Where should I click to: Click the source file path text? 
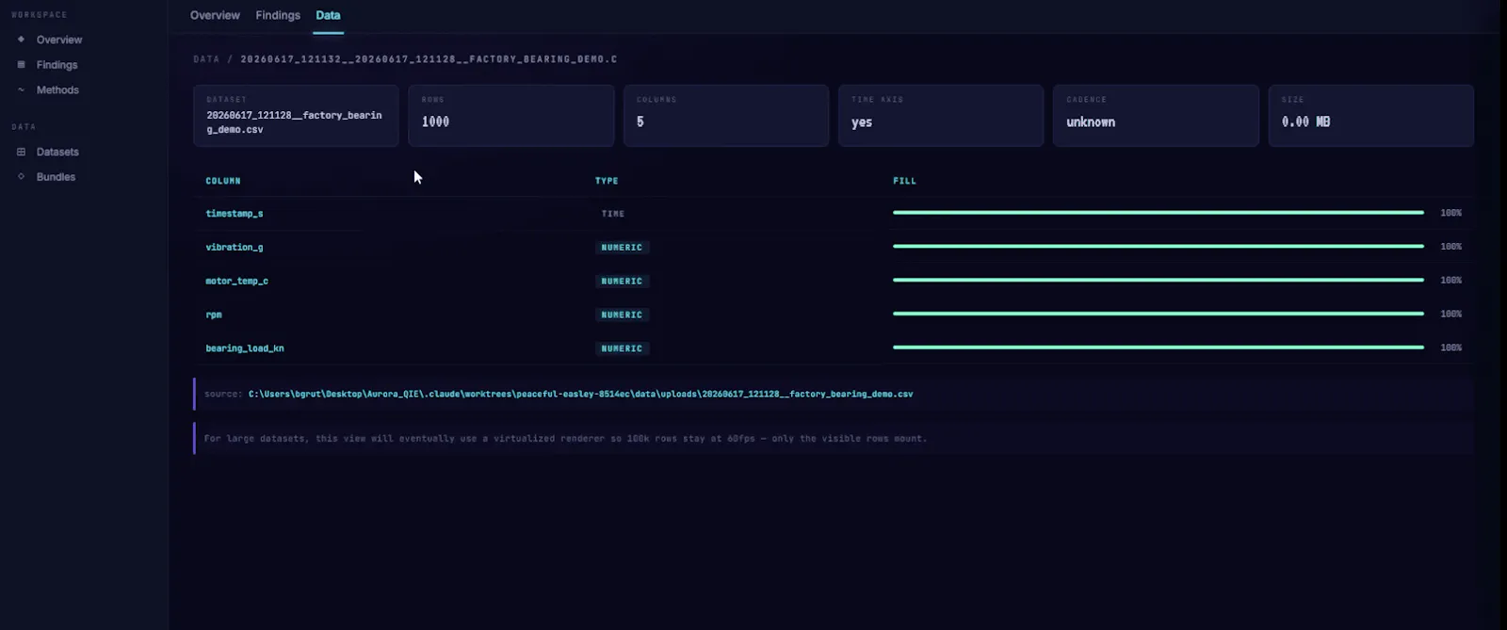tap(580, 395)
